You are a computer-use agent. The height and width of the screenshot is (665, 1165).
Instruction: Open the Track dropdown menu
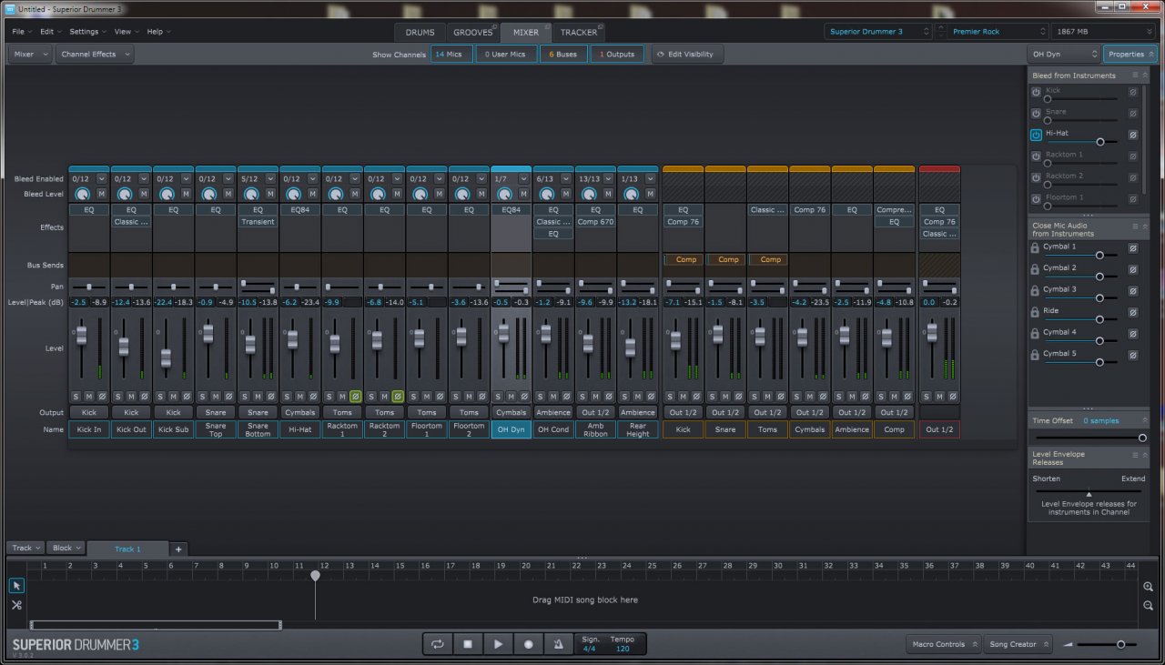(25, 548)
